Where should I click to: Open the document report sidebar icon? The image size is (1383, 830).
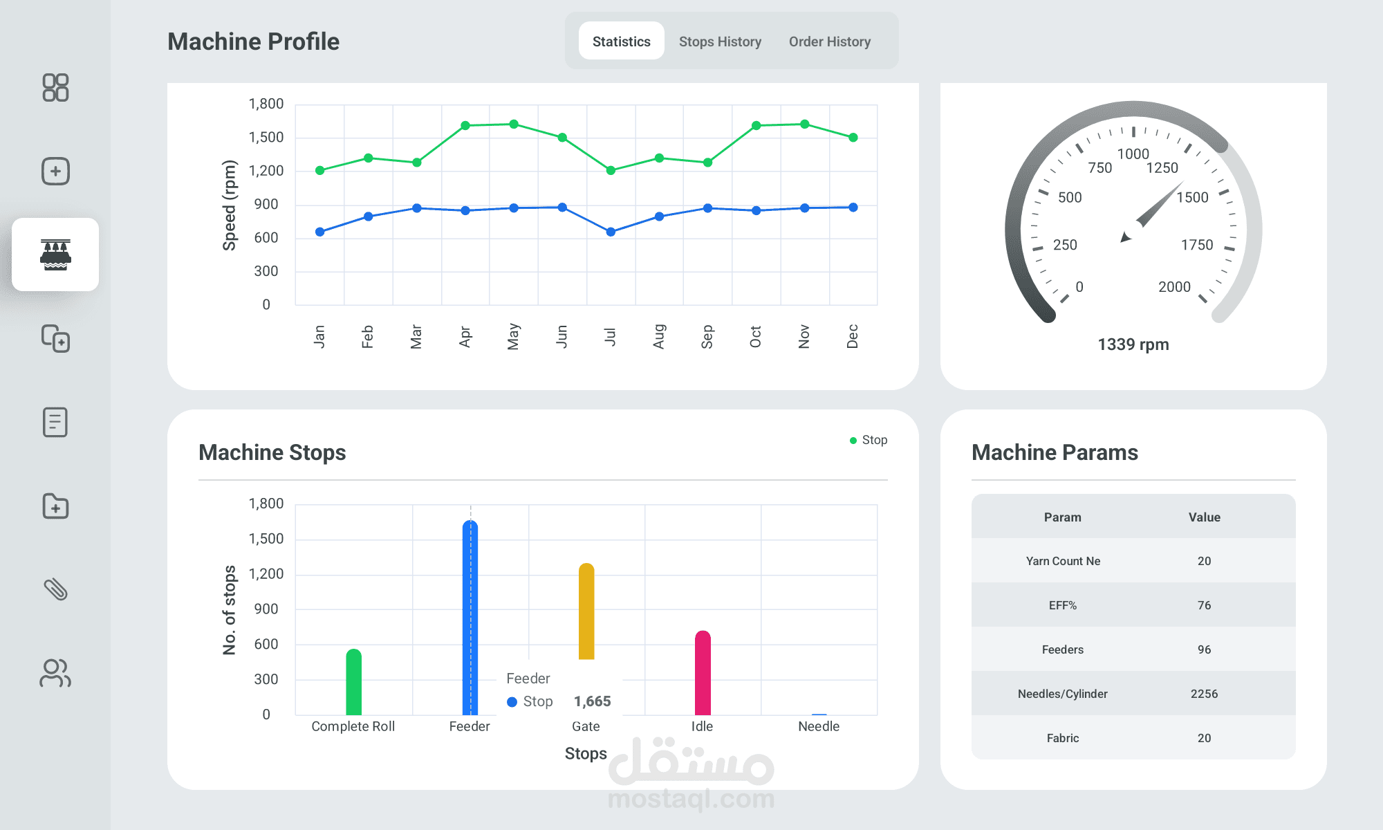tap(55, 422)
